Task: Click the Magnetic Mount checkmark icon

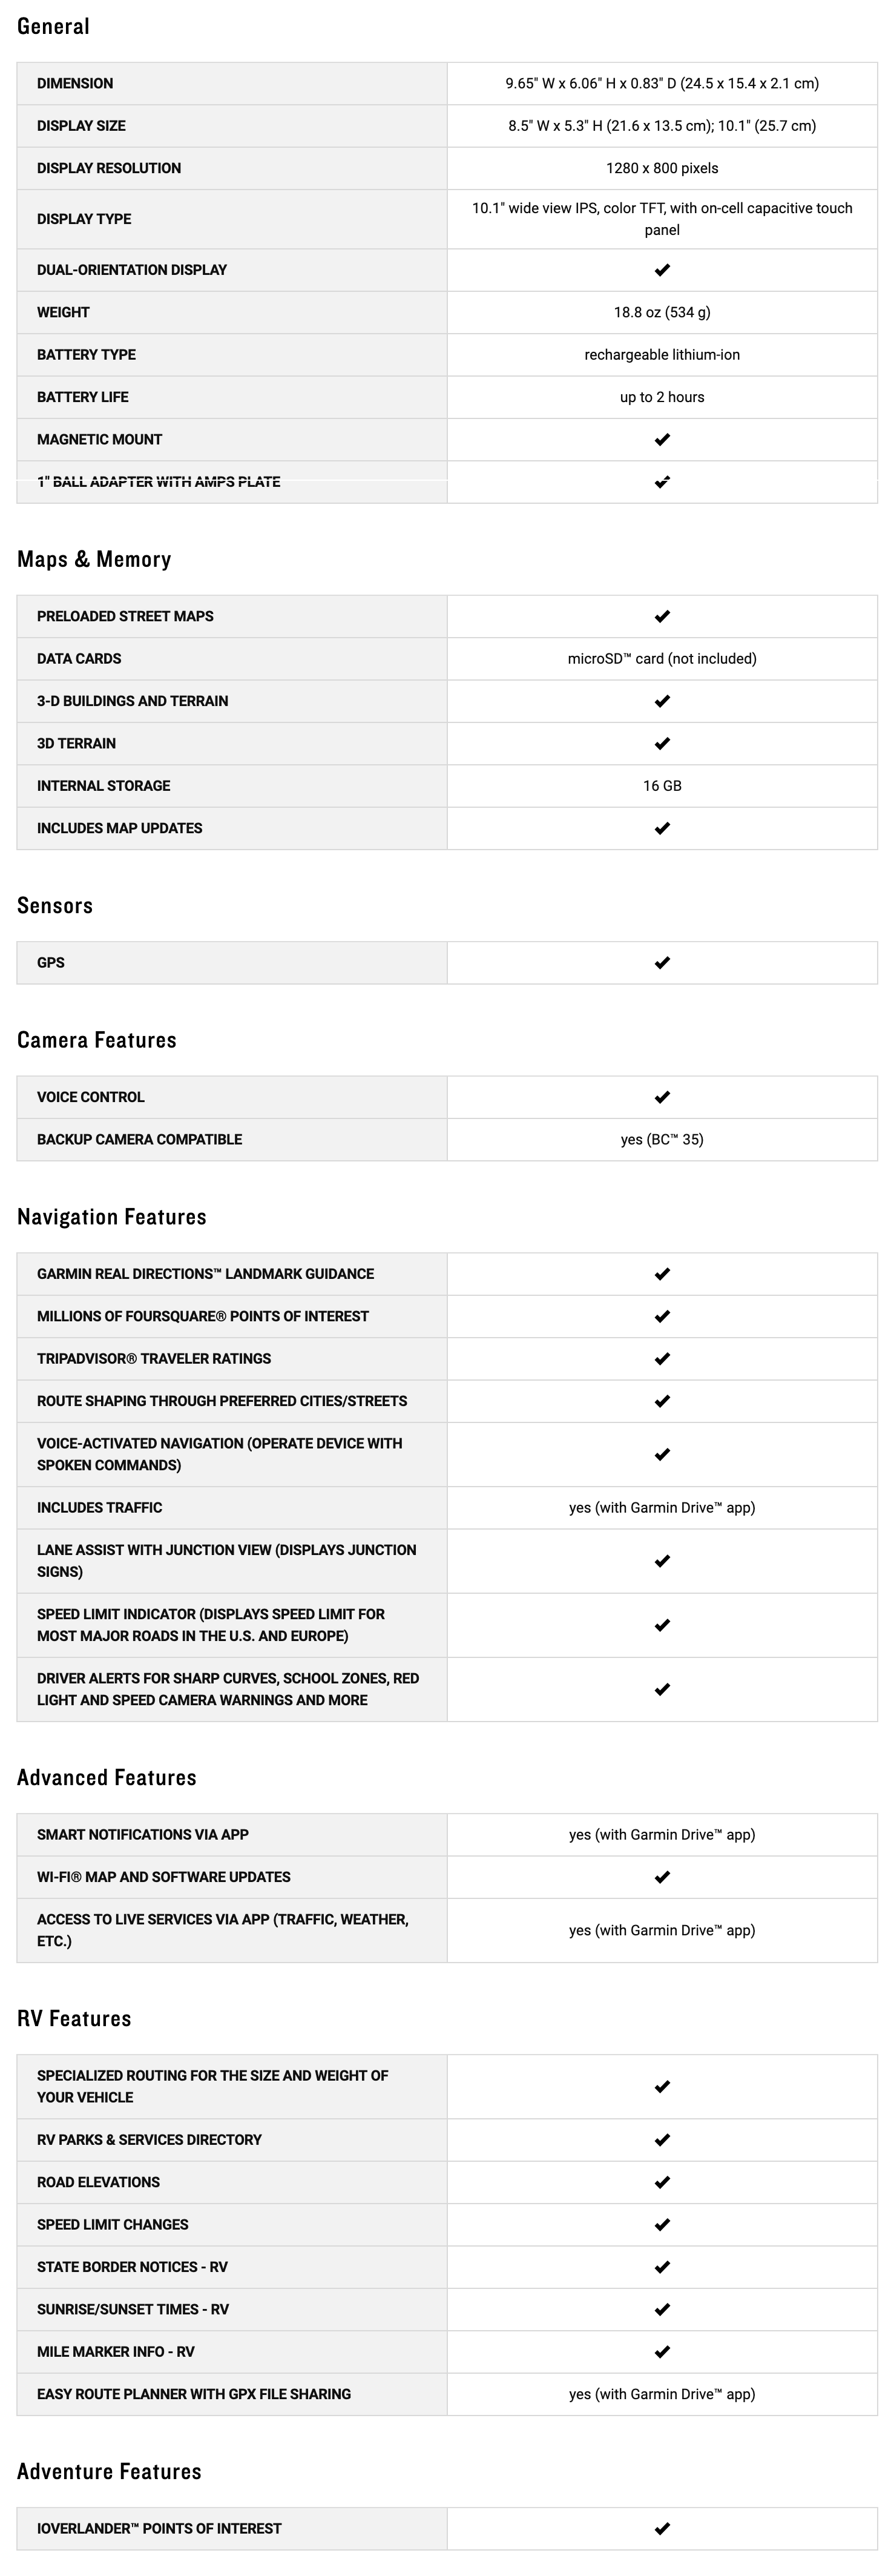Action: pyautogui.click(x=662, y=440)
